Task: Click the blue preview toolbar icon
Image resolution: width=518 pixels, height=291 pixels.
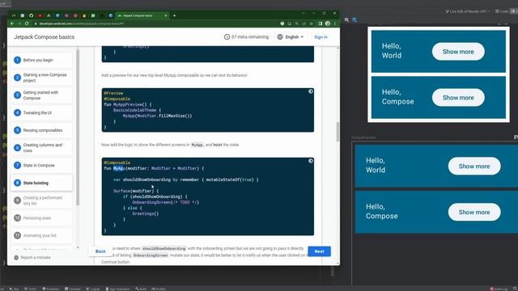Action: pyautogui.click(x=355, y=19)
